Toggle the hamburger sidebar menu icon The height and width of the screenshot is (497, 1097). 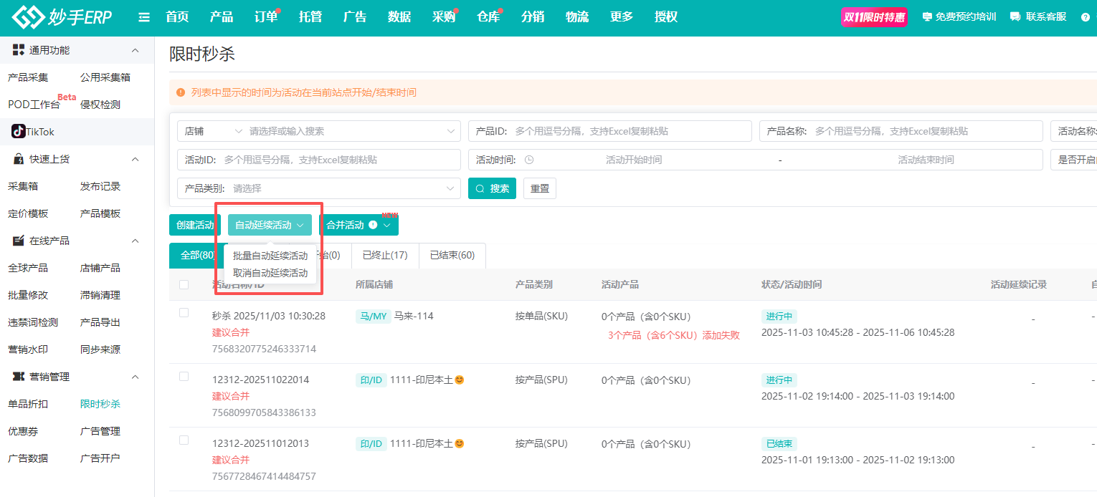click(x=144, y=17)
